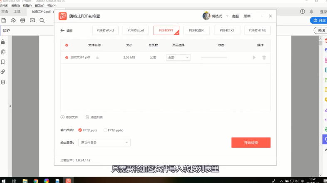Click the Acrobat 共享 share button
Viewport: 327px width, 183px height.
[x=319, y=20]
